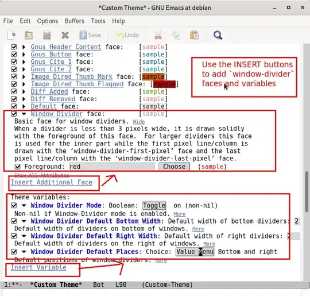Toggle the Foreground attribute checkbox

point(18,167)
